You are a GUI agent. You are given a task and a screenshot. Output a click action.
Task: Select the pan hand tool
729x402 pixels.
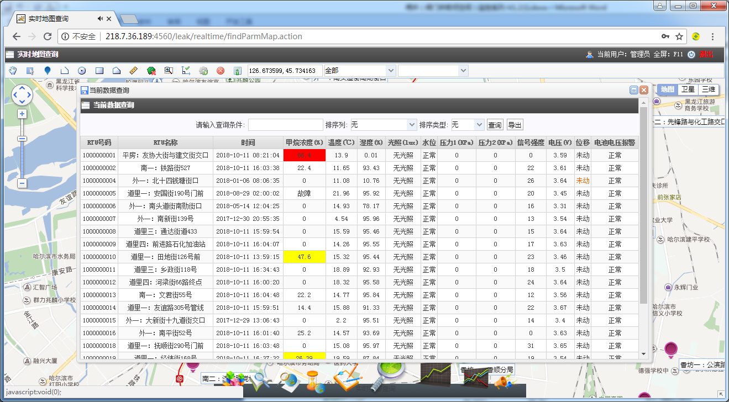click(x=13, y=71)
